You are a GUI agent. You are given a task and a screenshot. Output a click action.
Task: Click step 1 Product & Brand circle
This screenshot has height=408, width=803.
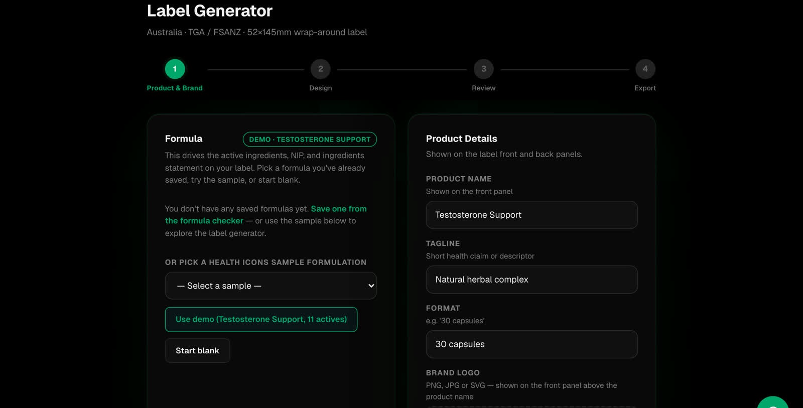click(175, 69)
